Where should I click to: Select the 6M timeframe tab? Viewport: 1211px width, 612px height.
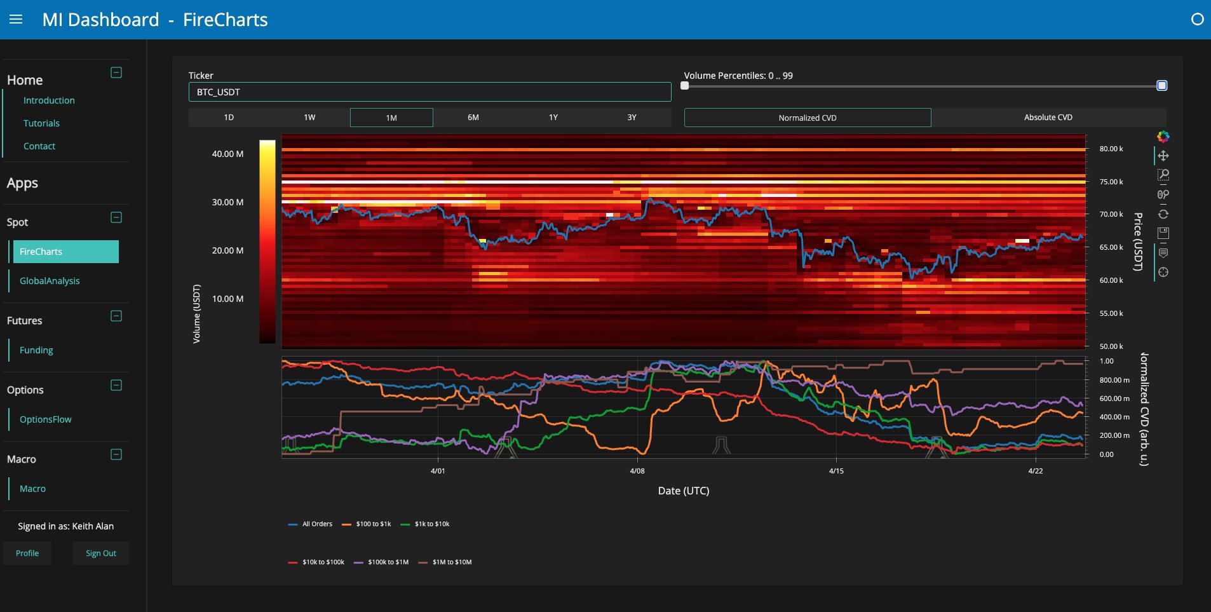pyautogui.click(x=473, y=118)
